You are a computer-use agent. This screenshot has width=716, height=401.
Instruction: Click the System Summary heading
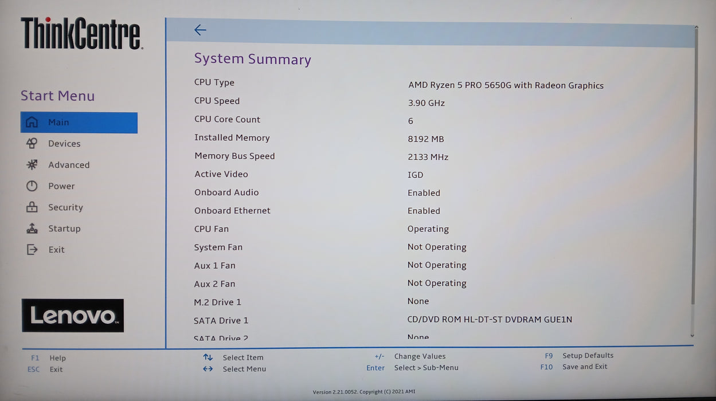(253, 59)
